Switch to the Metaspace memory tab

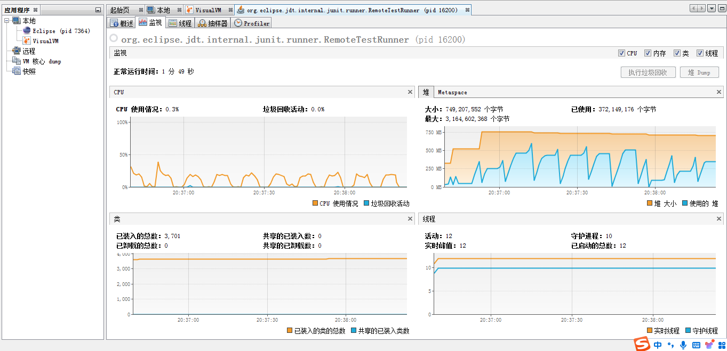pos(452,92)
